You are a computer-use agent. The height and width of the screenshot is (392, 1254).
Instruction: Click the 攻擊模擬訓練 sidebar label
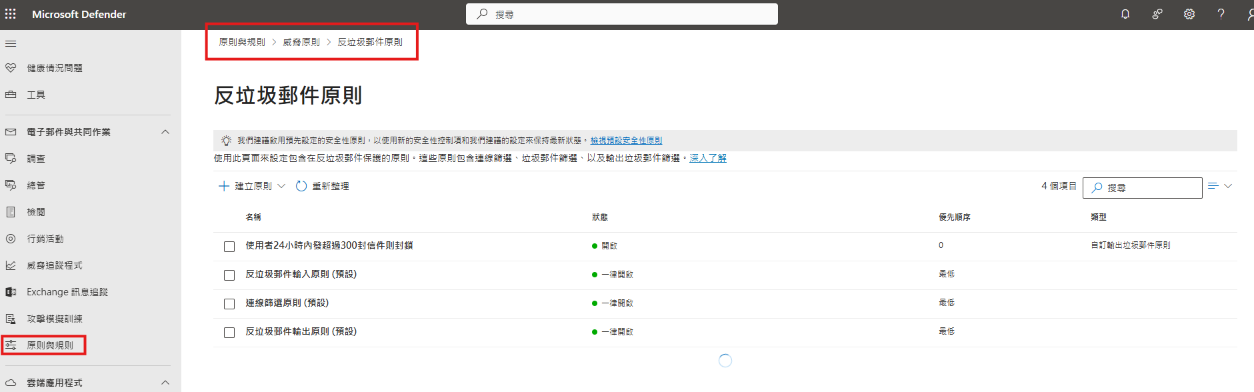pos(55,319)
